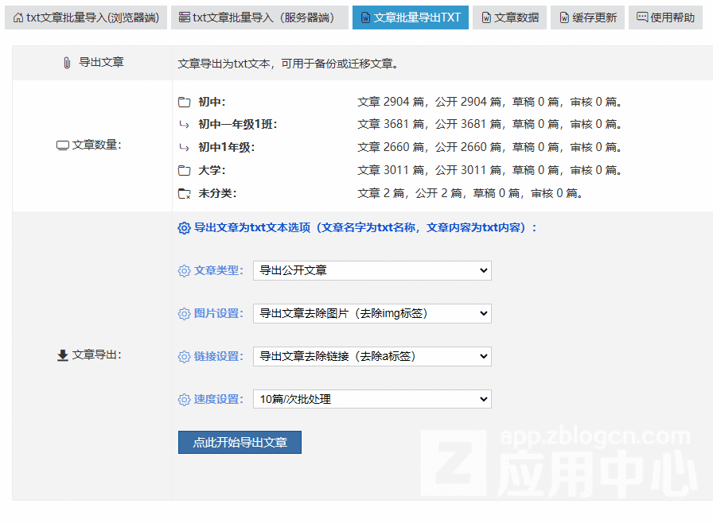Click the folder icon next to 未分类
713x523 pixels.
(185, 193)
